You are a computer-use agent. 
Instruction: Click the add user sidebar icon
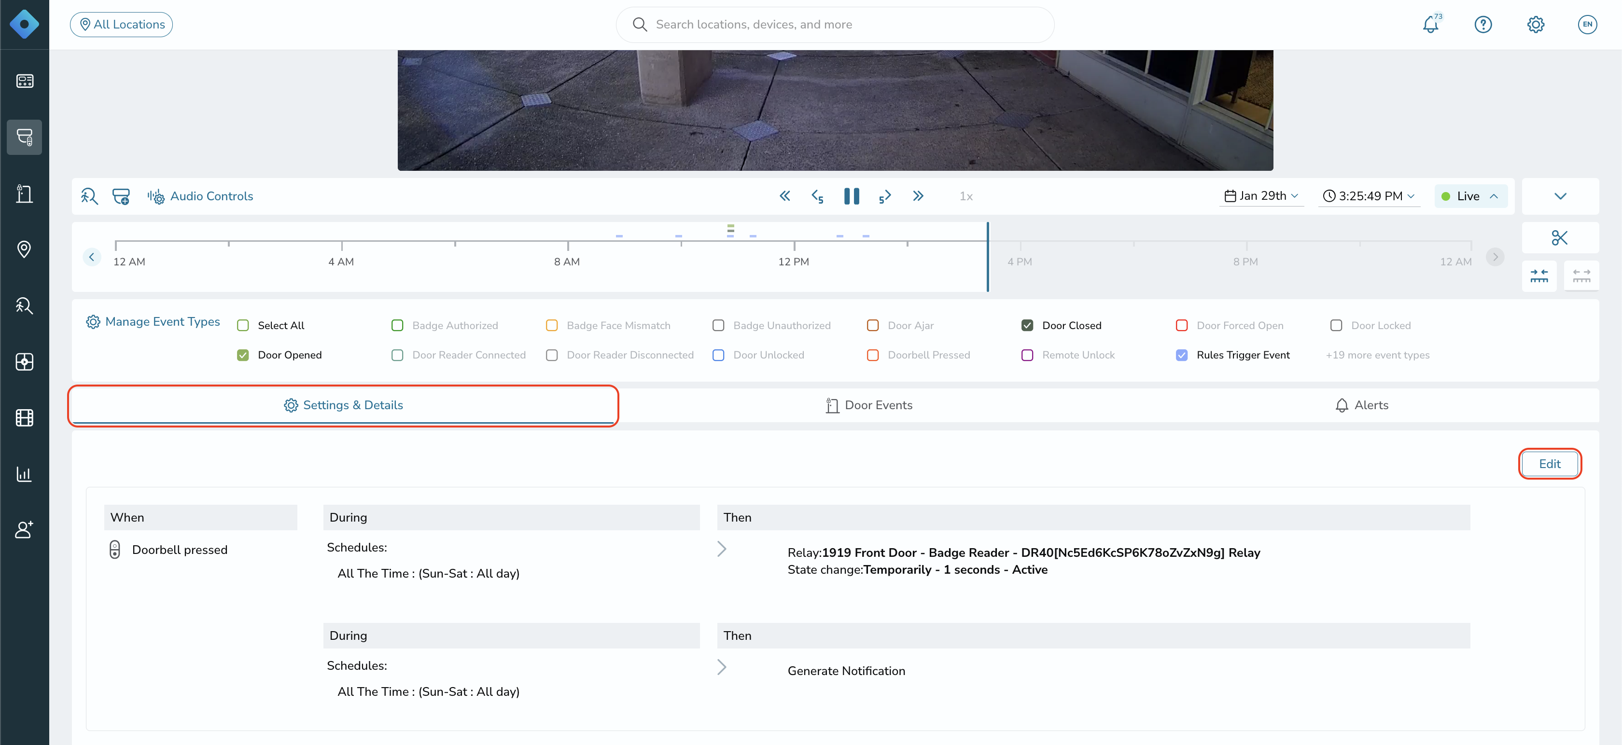[x=25, y=530]
